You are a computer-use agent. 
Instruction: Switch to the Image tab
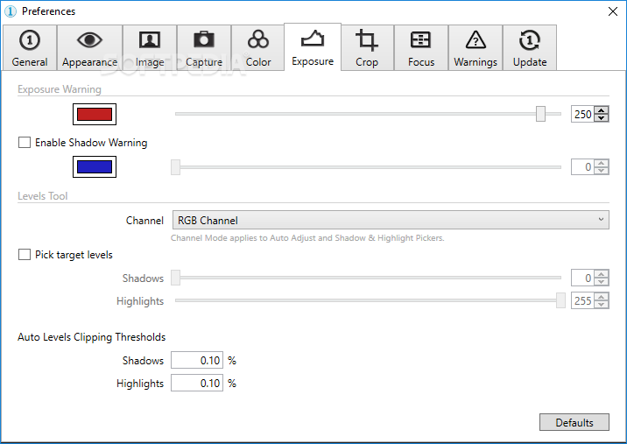(x=150, y=48)
